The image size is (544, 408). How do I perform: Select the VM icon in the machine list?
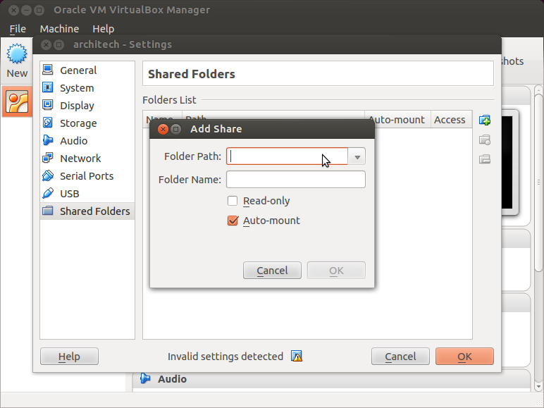click(x=17, y=101)
